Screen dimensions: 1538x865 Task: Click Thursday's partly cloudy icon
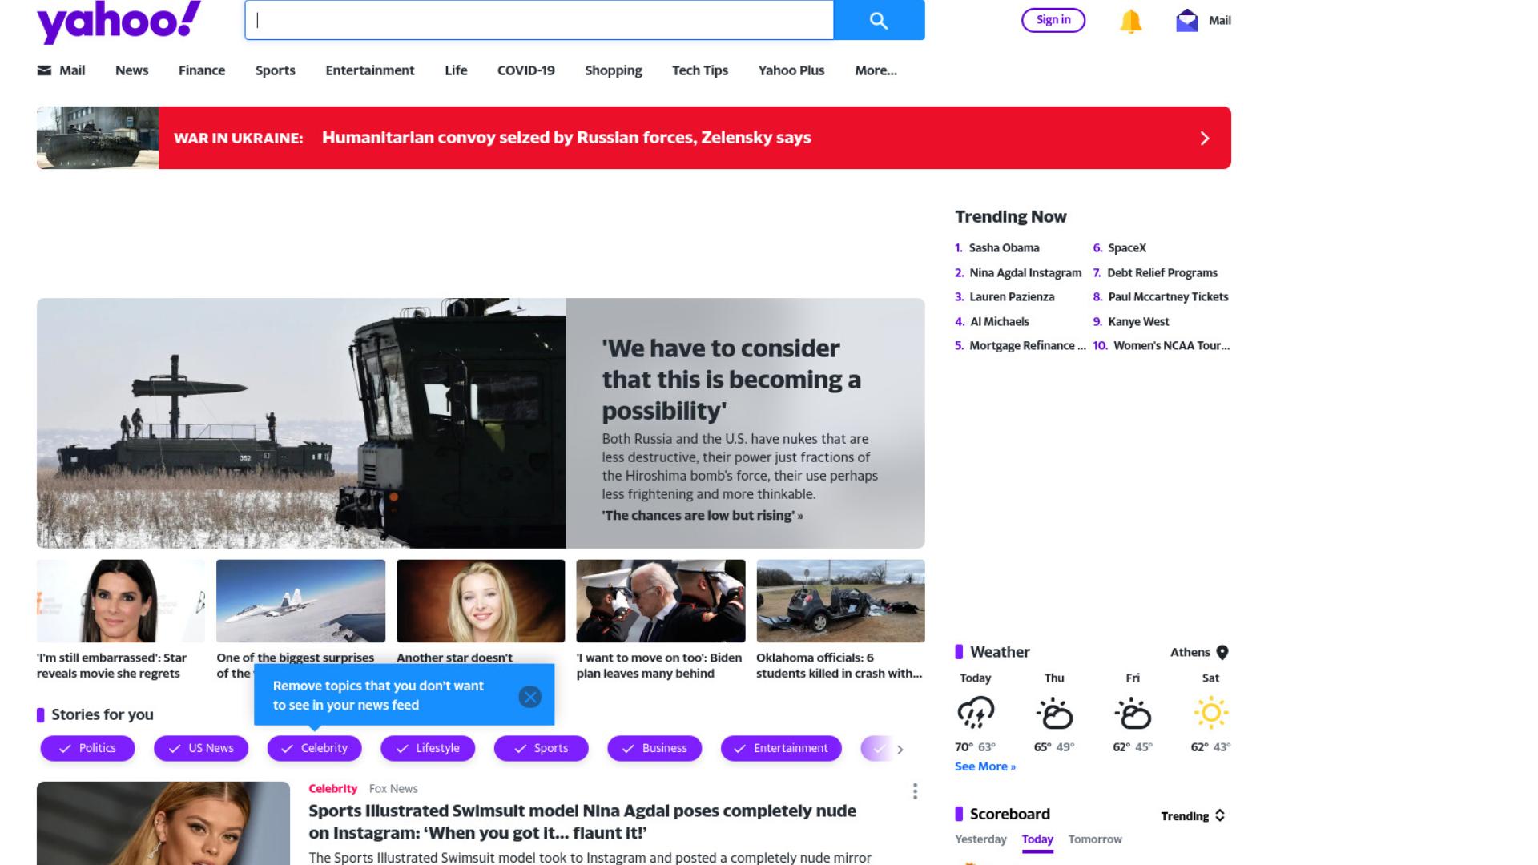coord(1054,712)
